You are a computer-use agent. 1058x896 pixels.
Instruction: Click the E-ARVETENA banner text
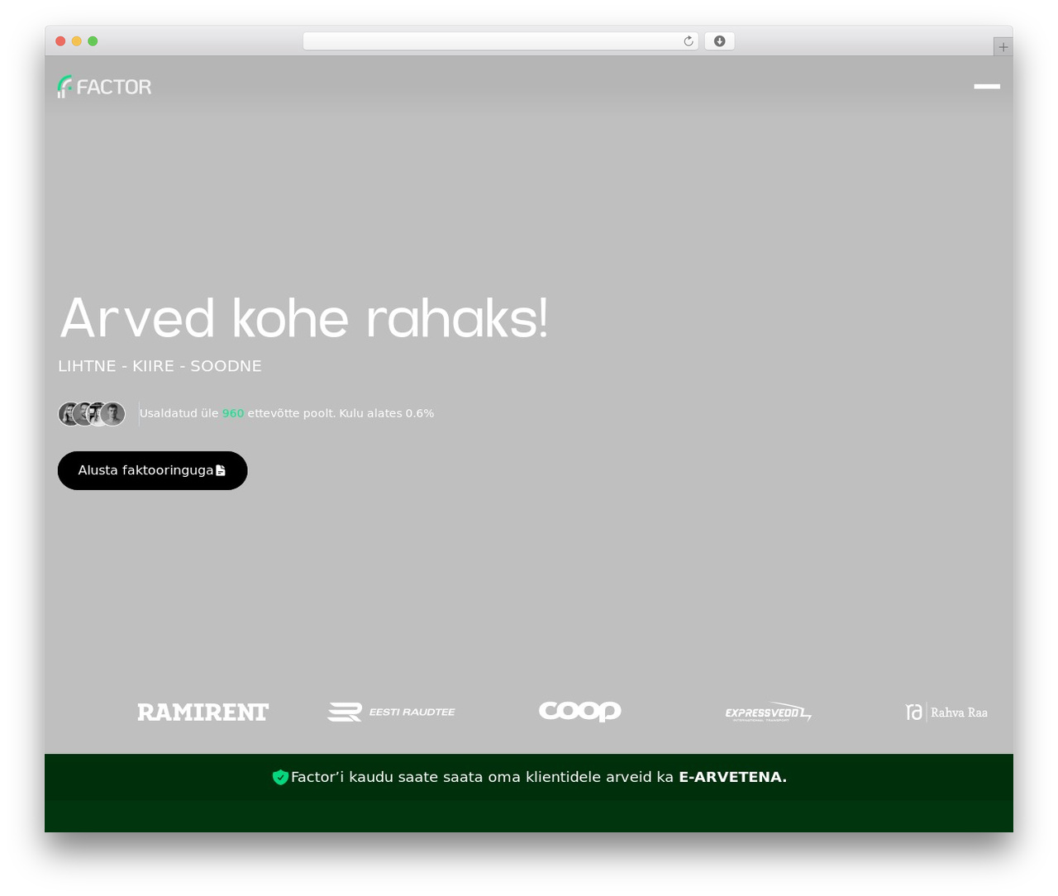tap(732, 777)
